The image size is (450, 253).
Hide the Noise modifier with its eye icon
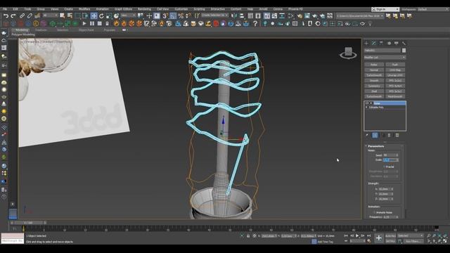(x=367, y=103)
